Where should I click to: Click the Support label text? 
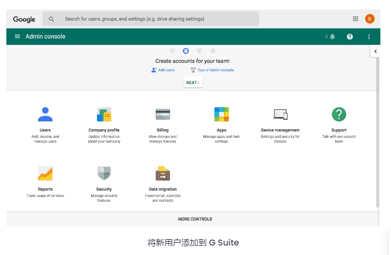[x=339, y=130]
